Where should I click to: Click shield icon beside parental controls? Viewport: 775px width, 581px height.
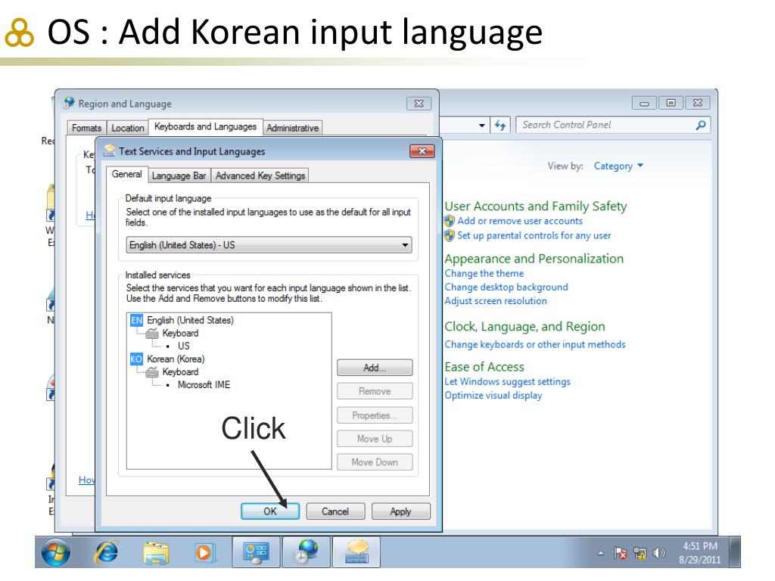click(x=450, y=236)
